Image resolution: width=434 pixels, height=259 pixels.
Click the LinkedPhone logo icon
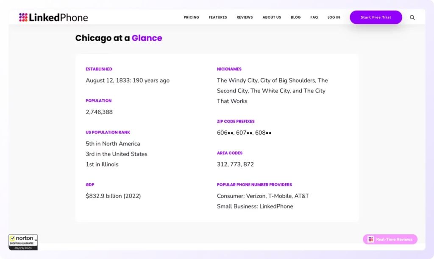pos(23,17)
